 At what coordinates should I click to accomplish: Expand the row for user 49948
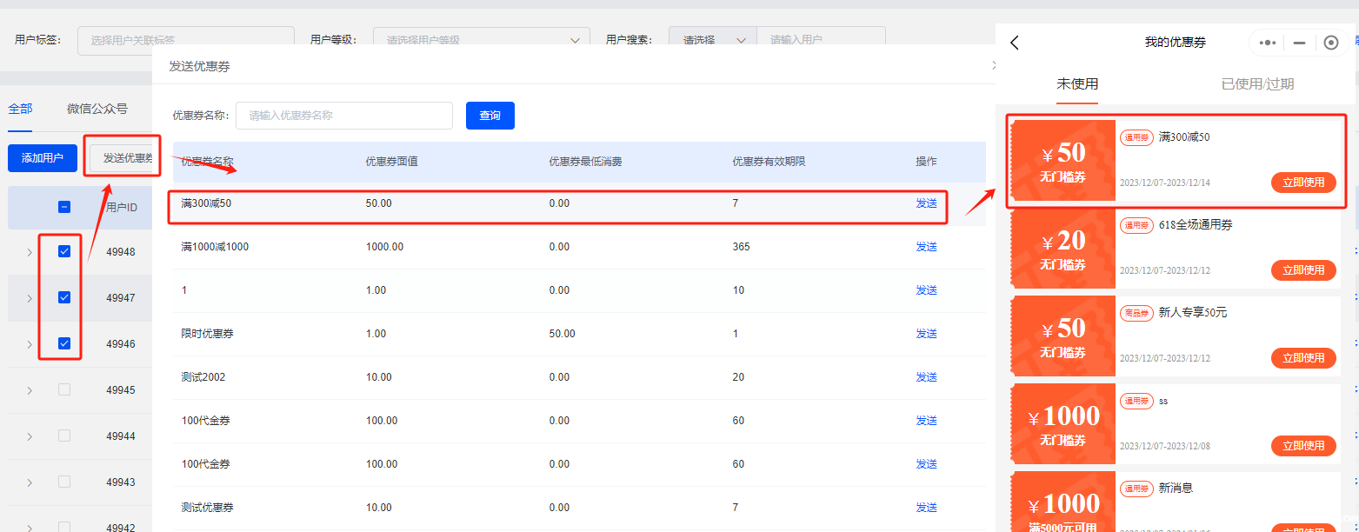30,252
